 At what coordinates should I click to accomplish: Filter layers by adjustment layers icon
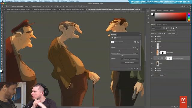[x=166, y=28]
